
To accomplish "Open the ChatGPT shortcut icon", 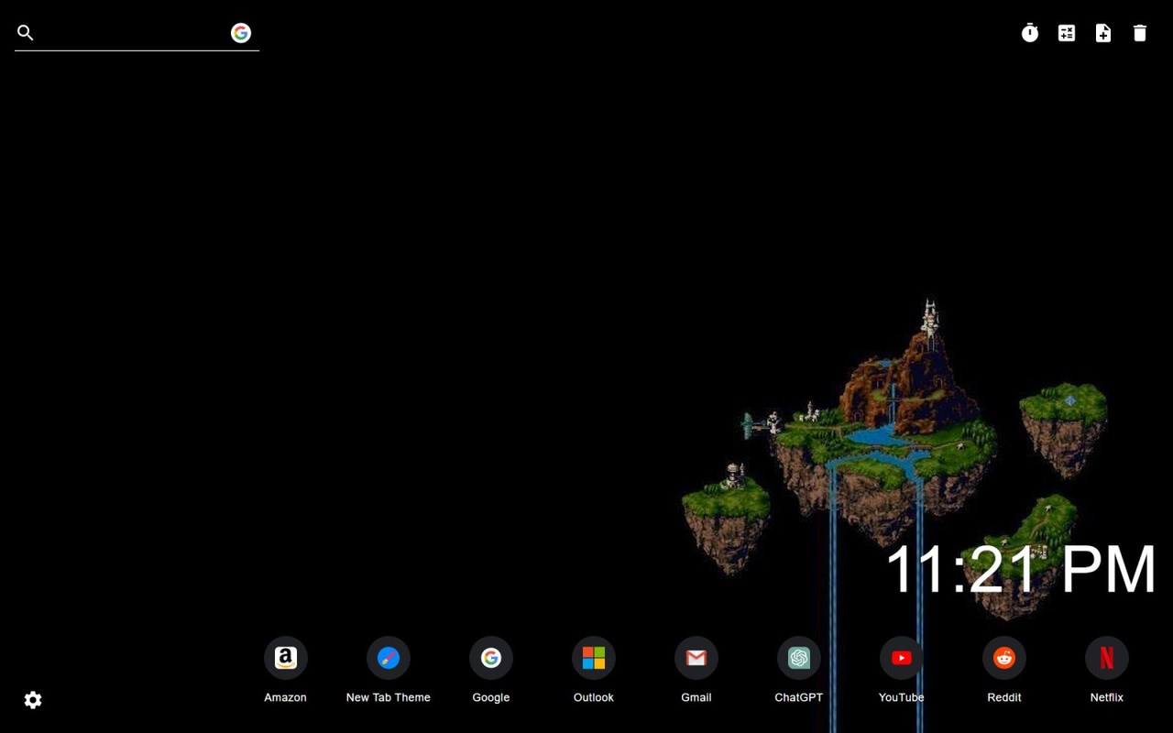I will point(799,658).
